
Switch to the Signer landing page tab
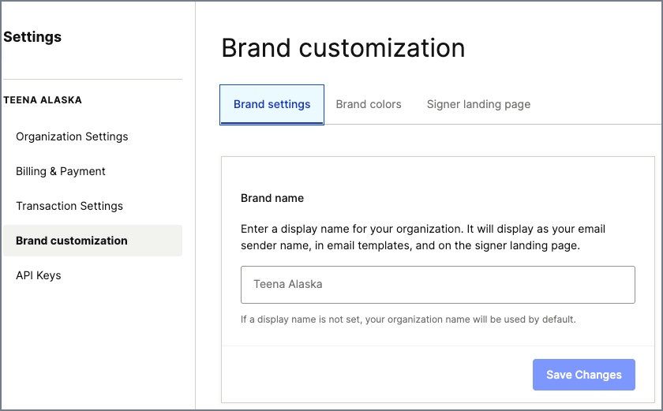(x=478, y=104)
